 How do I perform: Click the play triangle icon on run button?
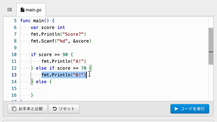pyautogui.click(x=176, y=109)
